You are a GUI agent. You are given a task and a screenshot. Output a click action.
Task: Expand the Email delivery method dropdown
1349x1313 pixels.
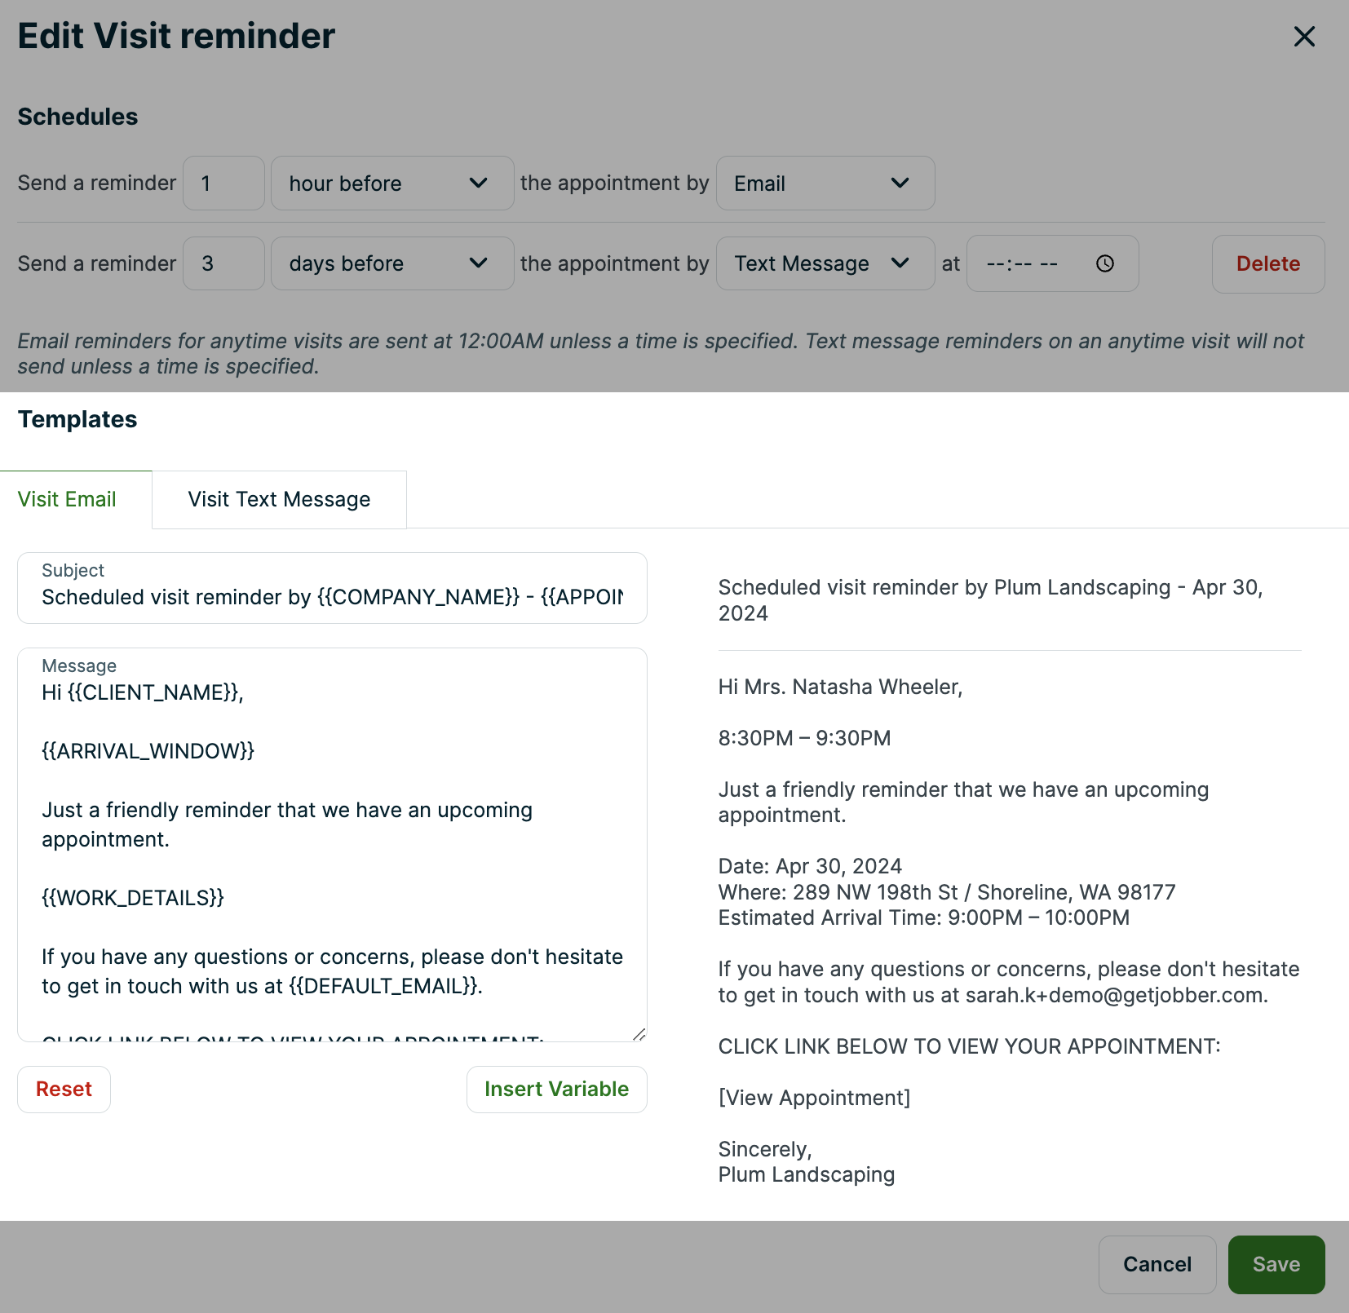(825, 183)
